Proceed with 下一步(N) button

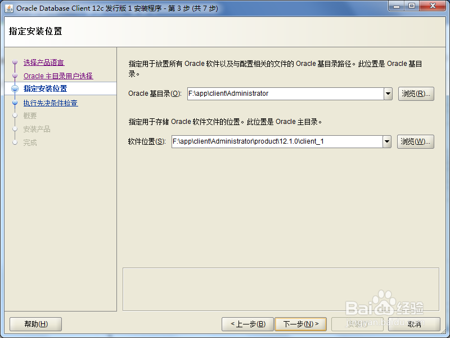tap(301, 324)
